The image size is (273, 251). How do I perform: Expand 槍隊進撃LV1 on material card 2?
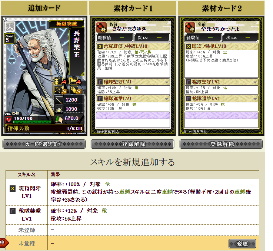point(255,99)
